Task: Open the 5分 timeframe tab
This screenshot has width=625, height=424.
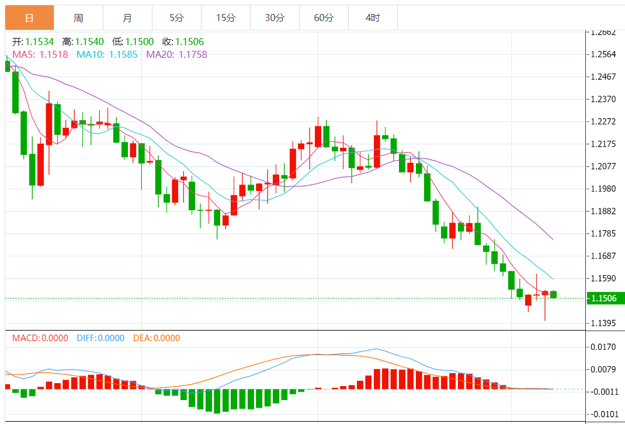Action: [x=176, y=18]
